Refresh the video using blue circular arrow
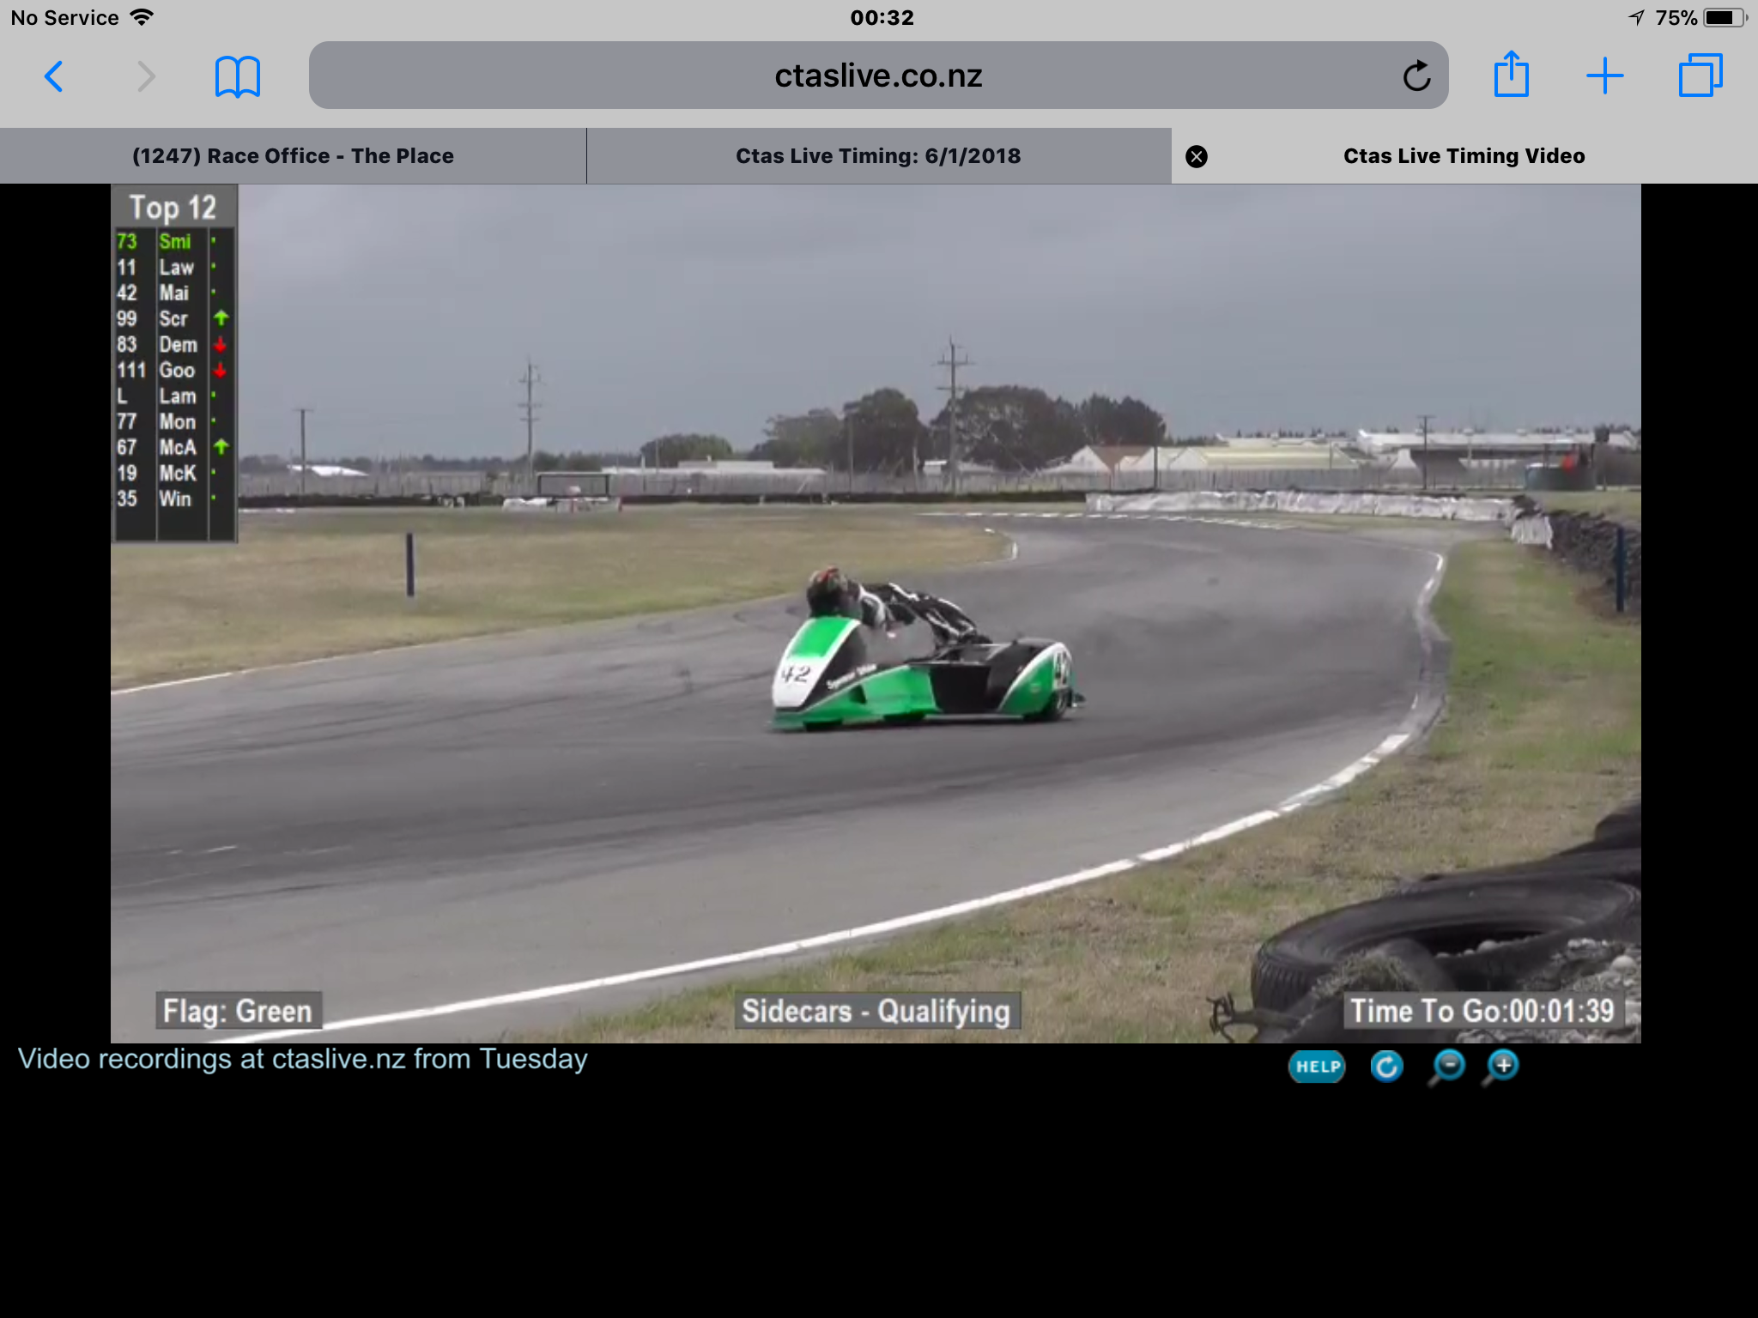Viewport: 1758px width, 1318px height. (1386, 1067)
